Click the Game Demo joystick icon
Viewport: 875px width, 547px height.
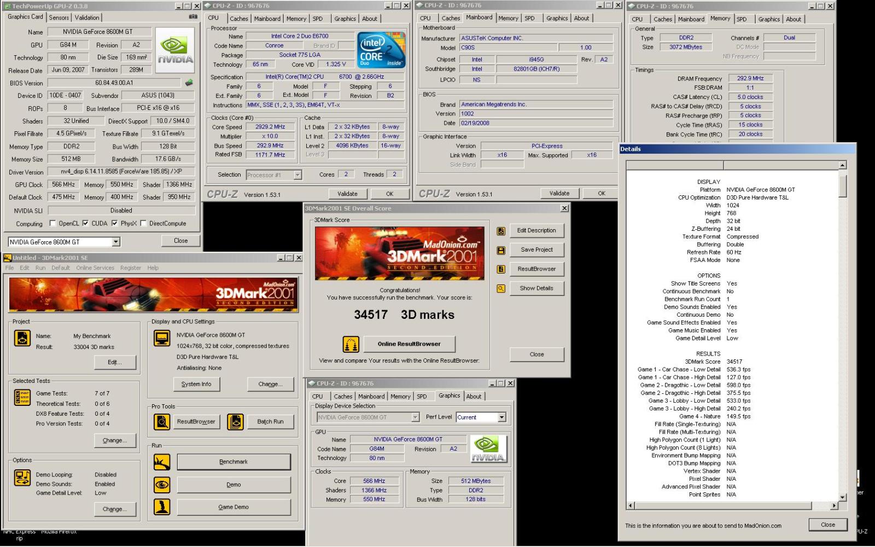click(x=162, y=507)
